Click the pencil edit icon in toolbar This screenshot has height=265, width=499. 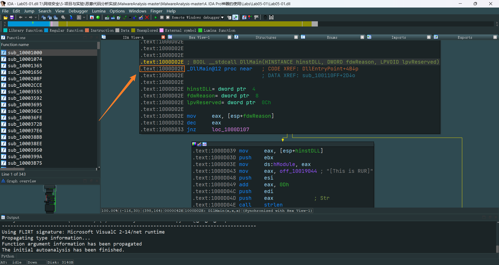141,17
